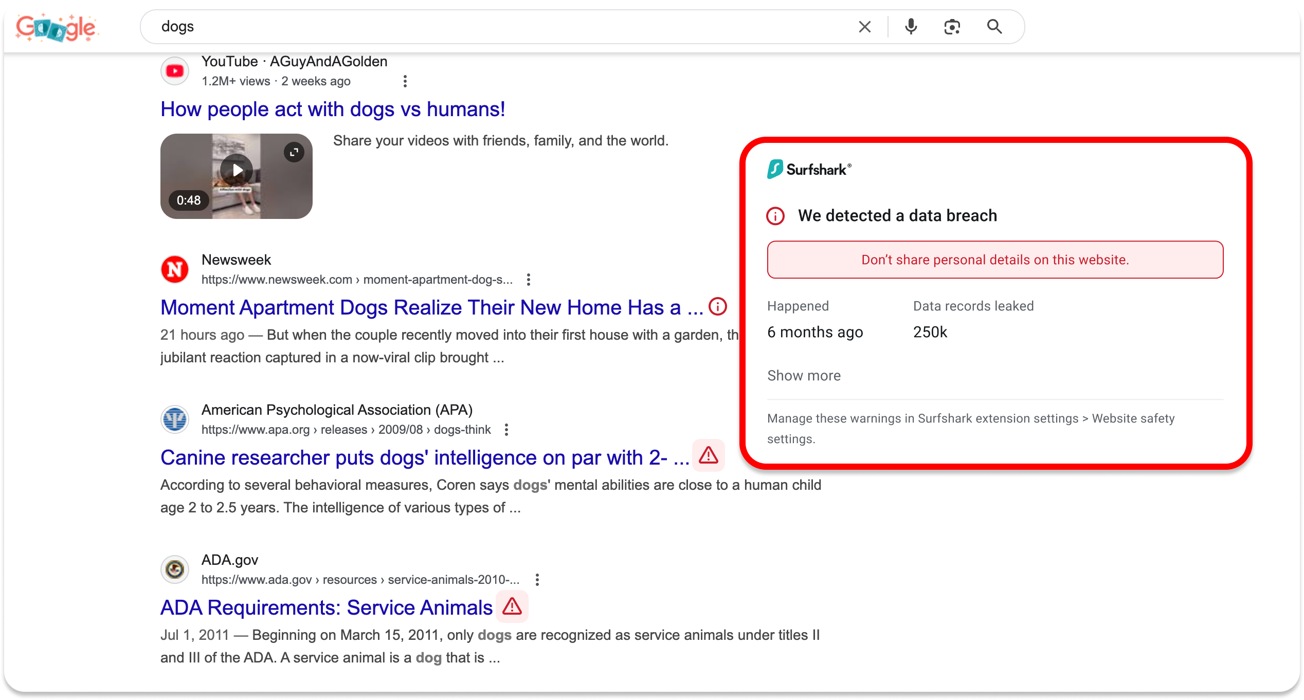Screen dimensions: 1304x700
Task: Start voice search with microphone icon
Action: [911, 27]
